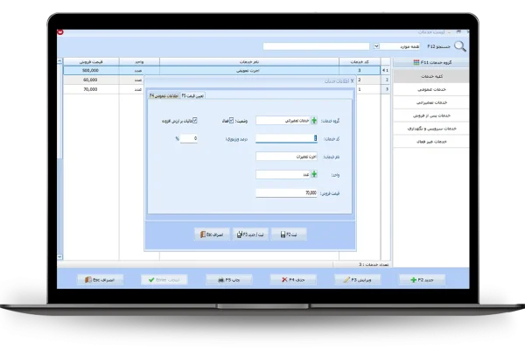The image size is (525, 350).
Task: Edit selected service using F3 button
Action: (357, 280)
